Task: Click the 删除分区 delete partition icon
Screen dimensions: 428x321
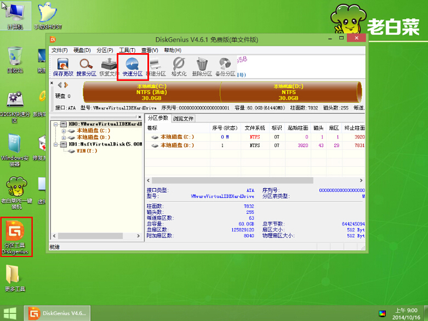Action: (x=202, y=67)
